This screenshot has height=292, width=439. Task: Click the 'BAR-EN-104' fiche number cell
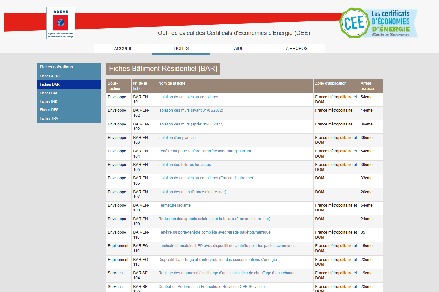(144, 154)
